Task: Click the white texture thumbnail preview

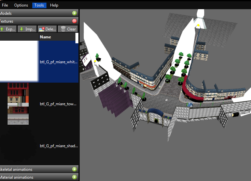Action: tap(18, 61)
